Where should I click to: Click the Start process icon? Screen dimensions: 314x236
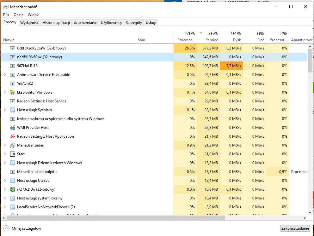tap(13, 154)
